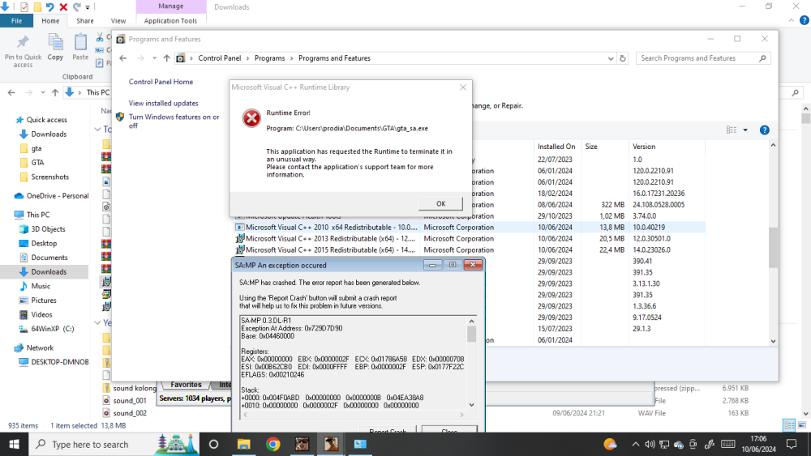Select the Application Tools tab
811x456 pixels.
(x=170, y=21)
